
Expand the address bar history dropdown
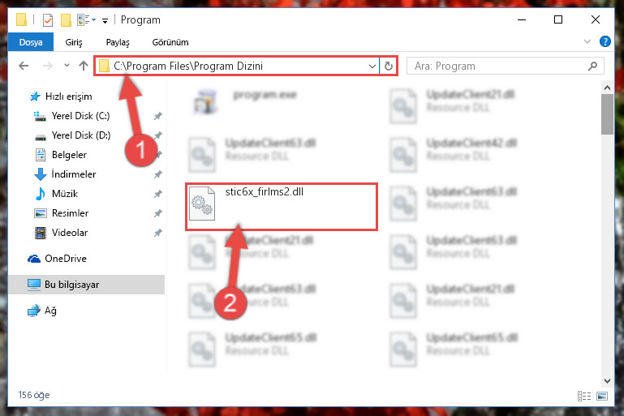(372, 66)
